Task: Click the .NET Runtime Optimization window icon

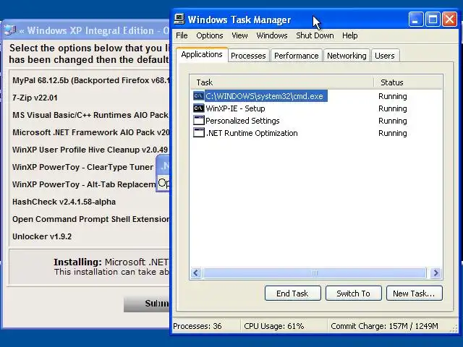Action: tap(198, 133)
